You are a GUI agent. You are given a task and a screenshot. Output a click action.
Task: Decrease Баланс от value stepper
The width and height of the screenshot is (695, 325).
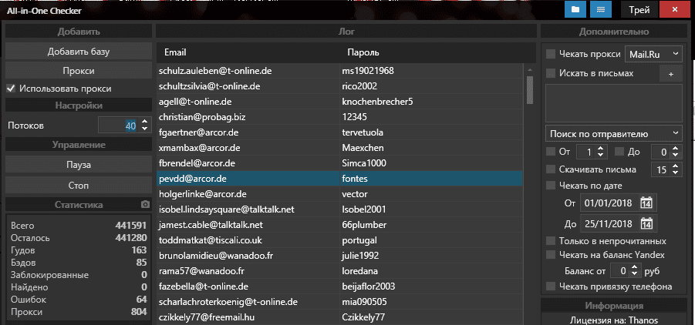[x=634, y=273]
